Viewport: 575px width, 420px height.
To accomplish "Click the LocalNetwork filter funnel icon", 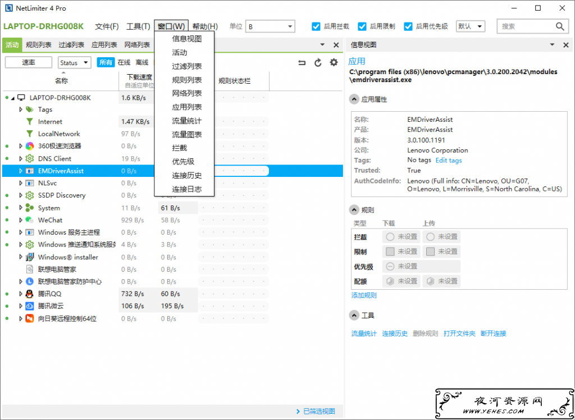I will point(30,134).
